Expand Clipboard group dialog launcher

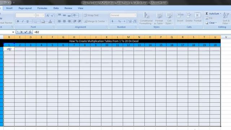pos(12,27)
